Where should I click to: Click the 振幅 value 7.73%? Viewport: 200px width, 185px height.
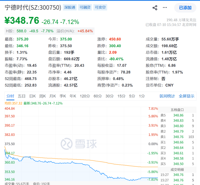click(x=22, y=59)
